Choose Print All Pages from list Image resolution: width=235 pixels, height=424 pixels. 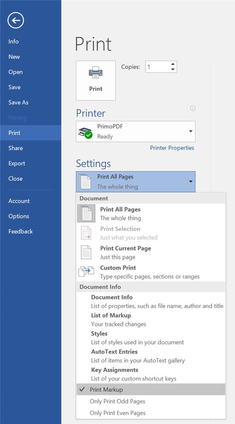point(151,213)
